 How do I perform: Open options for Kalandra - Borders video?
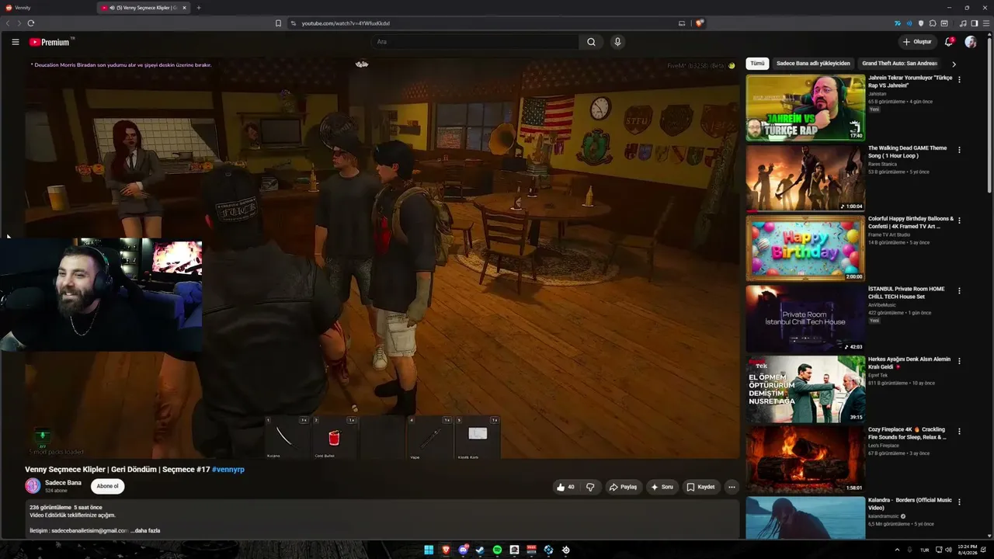959,502
